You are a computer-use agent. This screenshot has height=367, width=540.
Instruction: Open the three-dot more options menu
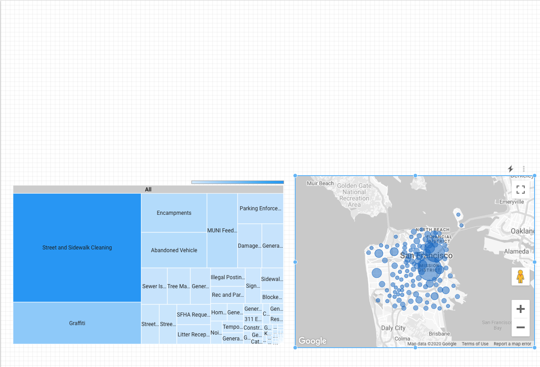(524, 169)
